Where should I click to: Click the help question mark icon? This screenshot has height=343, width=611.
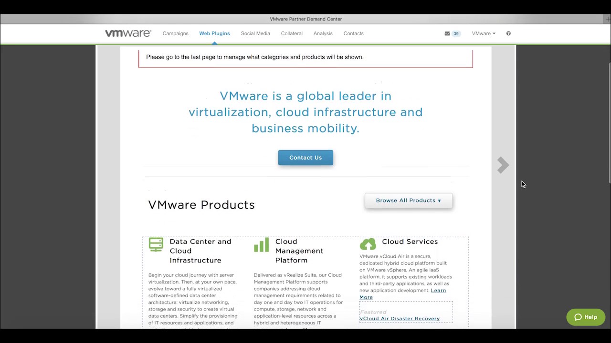(x=508, y=33)
